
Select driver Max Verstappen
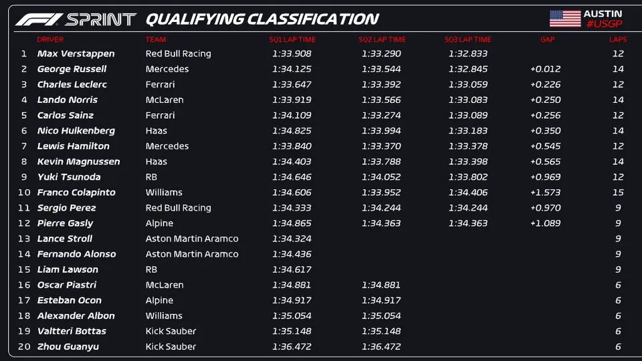click(76, 53)
